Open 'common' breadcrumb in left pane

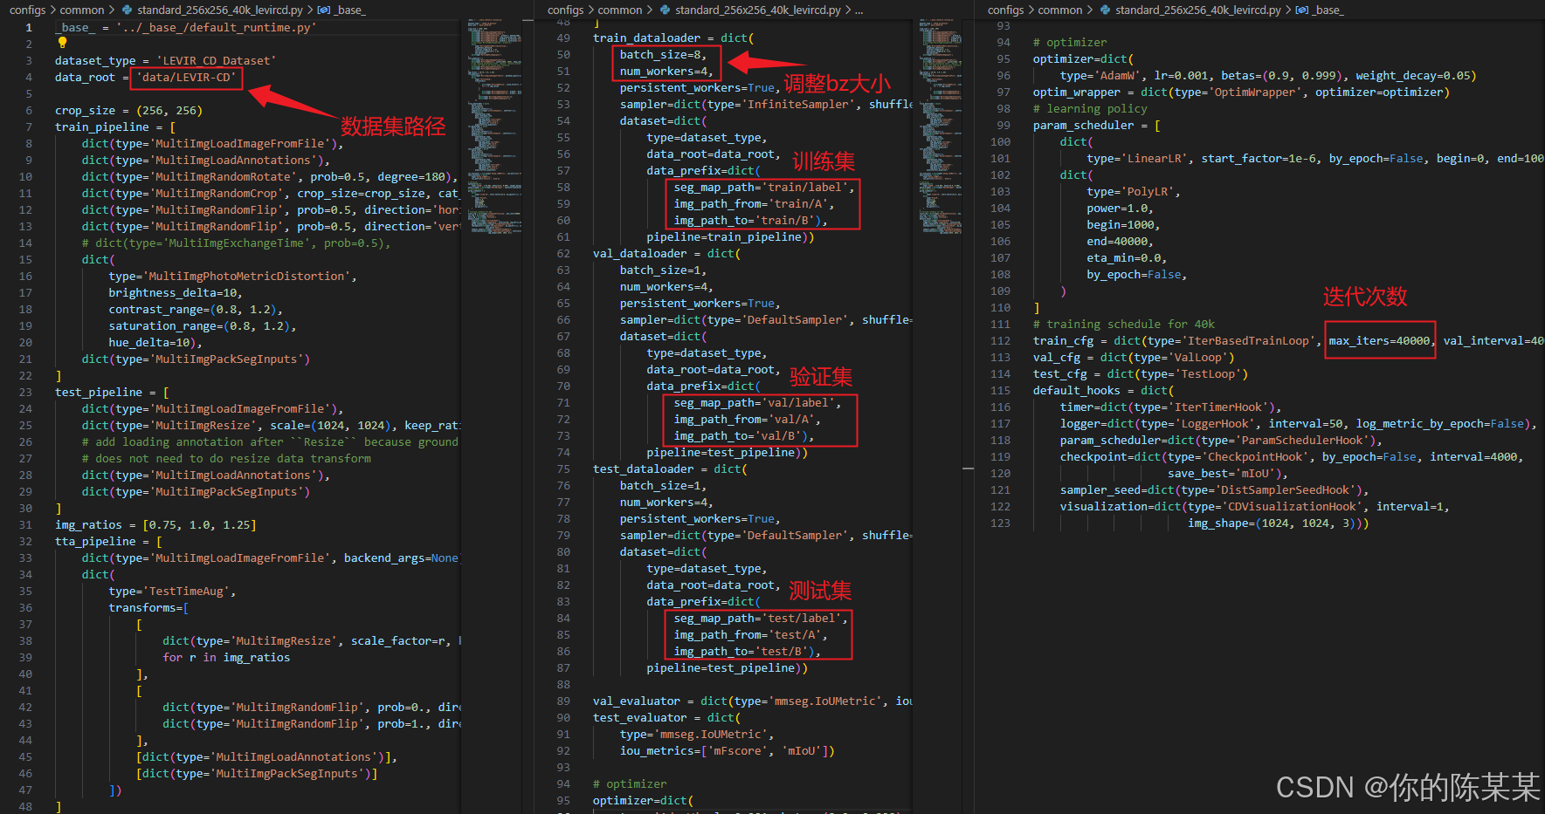pos(82,10)
